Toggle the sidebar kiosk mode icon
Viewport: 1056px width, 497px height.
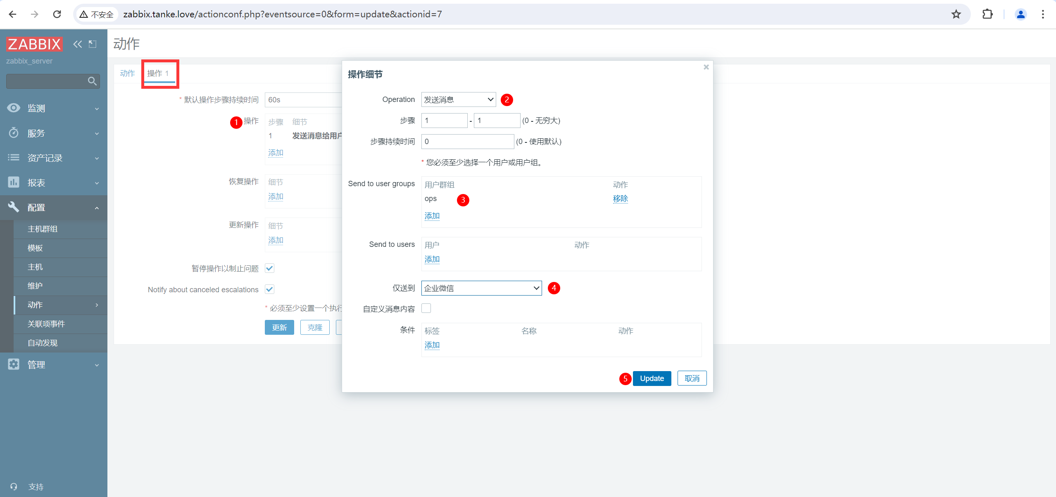[x=93, y=44]
